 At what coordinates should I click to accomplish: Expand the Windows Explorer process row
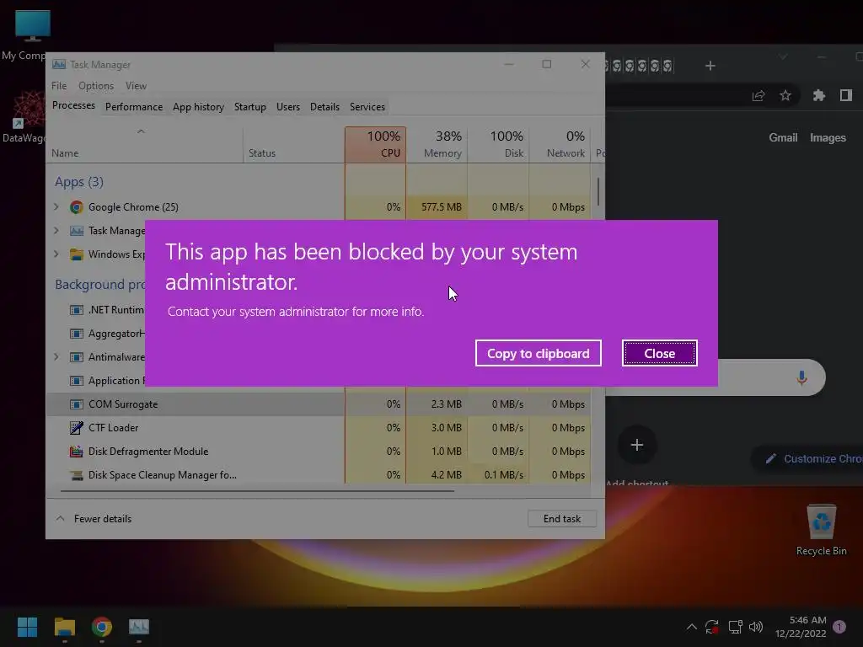pos(56,254)
